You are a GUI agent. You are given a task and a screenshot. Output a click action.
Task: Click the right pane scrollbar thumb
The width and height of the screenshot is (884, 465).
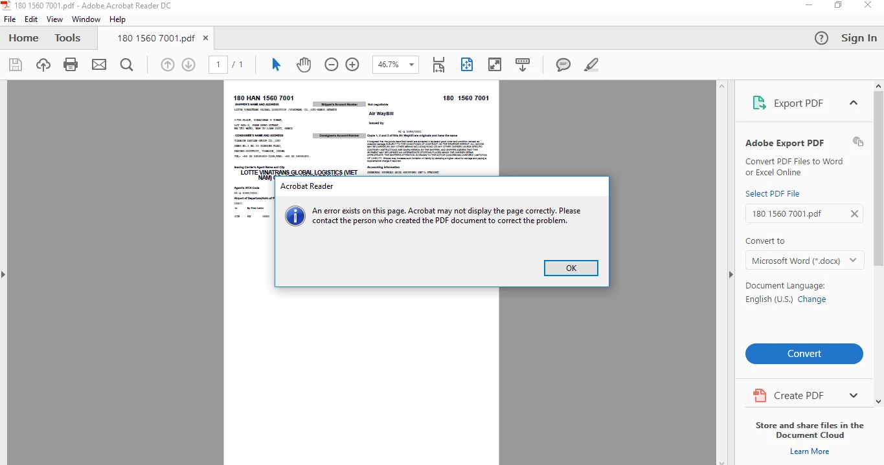879,178
